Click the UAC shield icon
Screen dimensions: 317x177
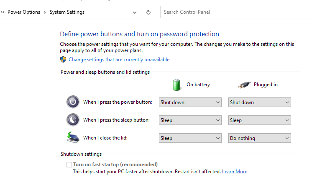(63, 60)
